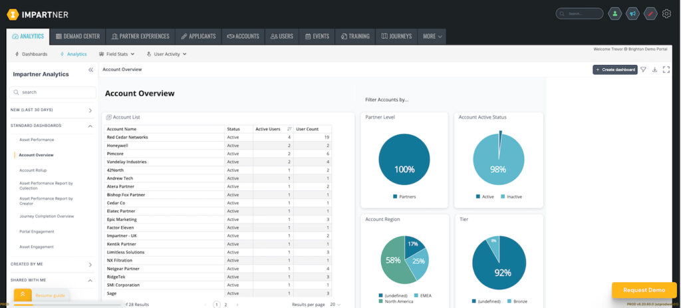Viewport: 681px width, 308px height.
Task: Click the 58% Account Region pie slice
Action: pyautogui.click(x=392, y=261)
